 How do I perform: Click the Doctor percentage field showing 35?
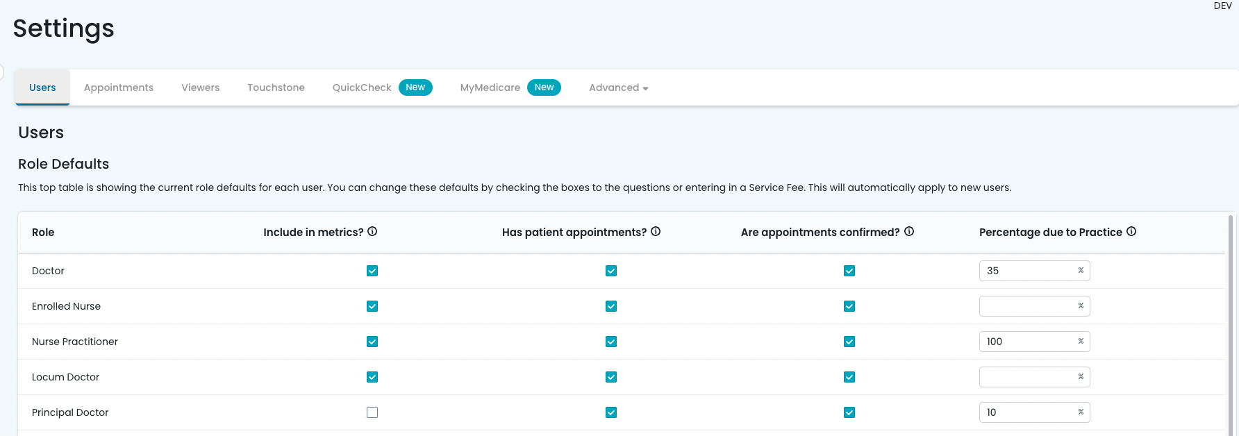click(x=1028, y=271)
